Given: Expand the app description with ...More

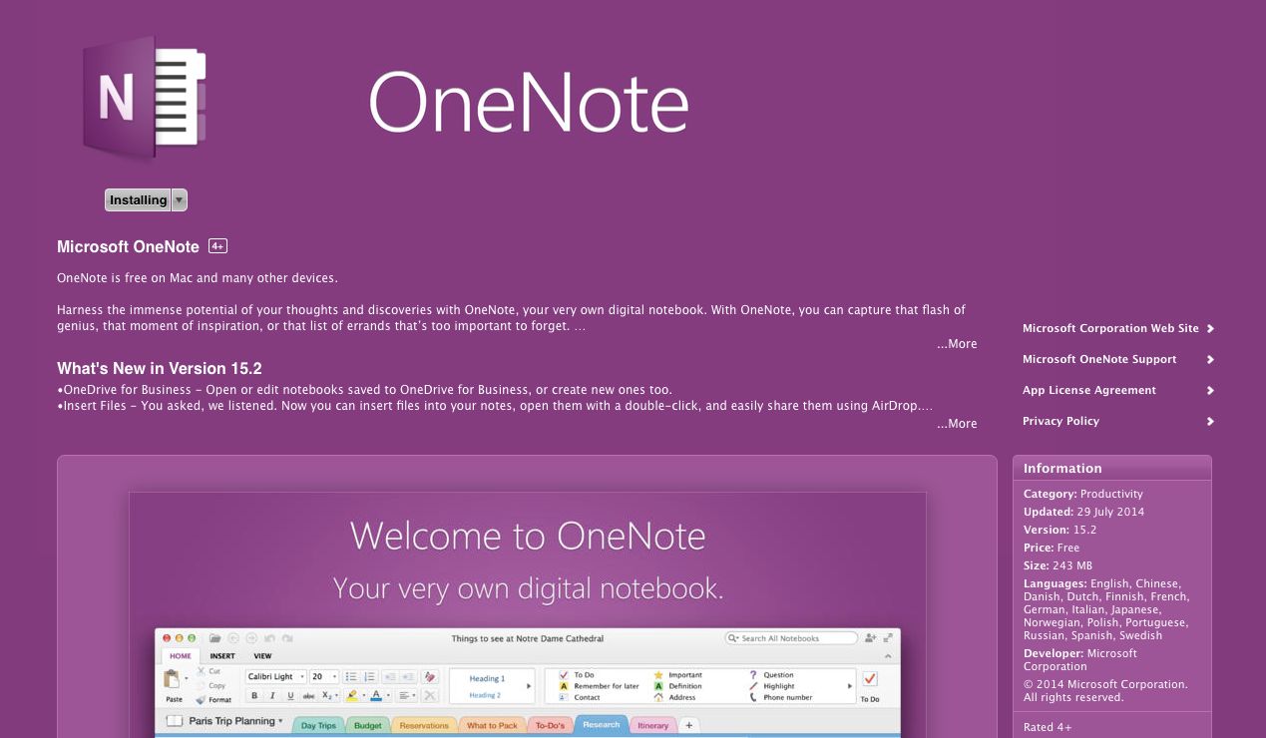Looking at the screenshot, I should (x=957, y=343).
